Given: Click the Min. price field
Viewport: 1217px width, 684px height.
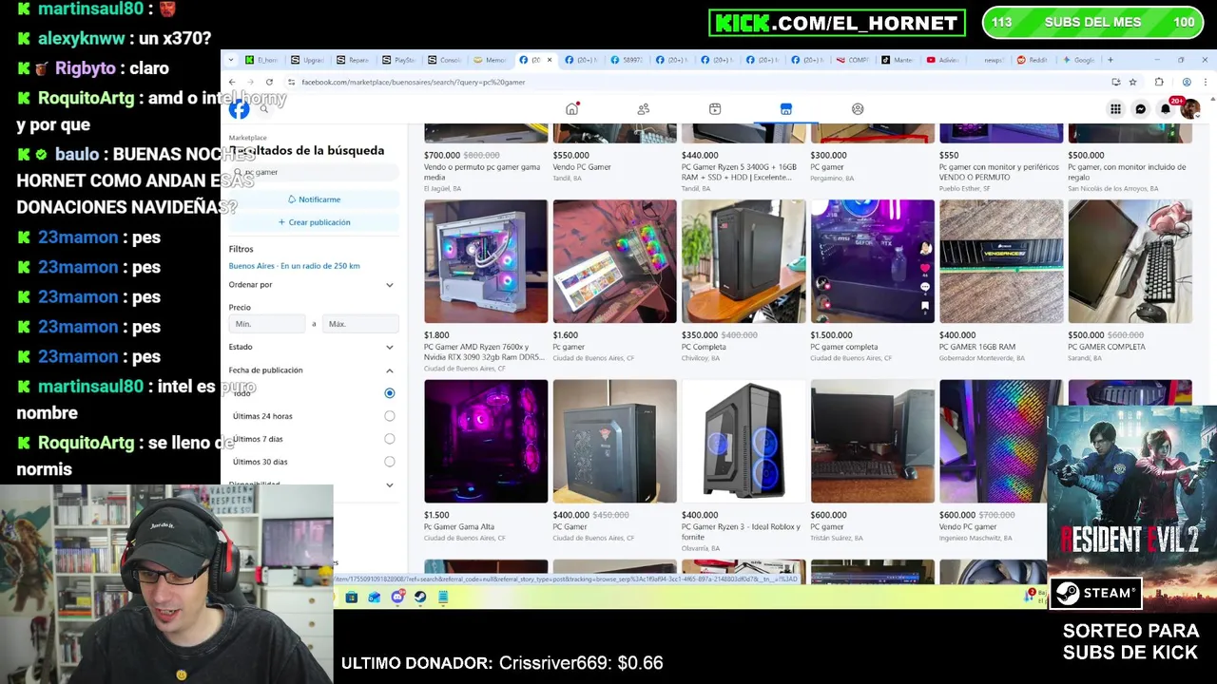Looking at the screenshot, I should [x=267, y=324].
